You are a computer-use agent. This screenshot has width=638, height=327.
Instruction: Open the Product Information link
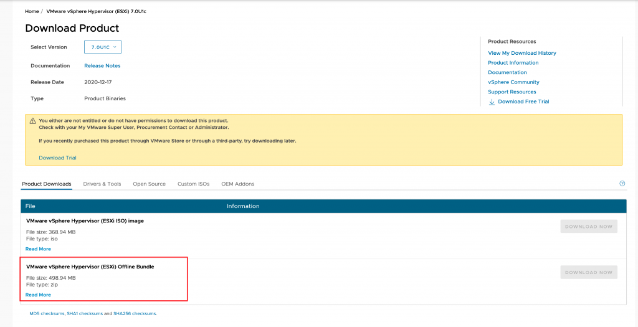(x=513, y=63)
